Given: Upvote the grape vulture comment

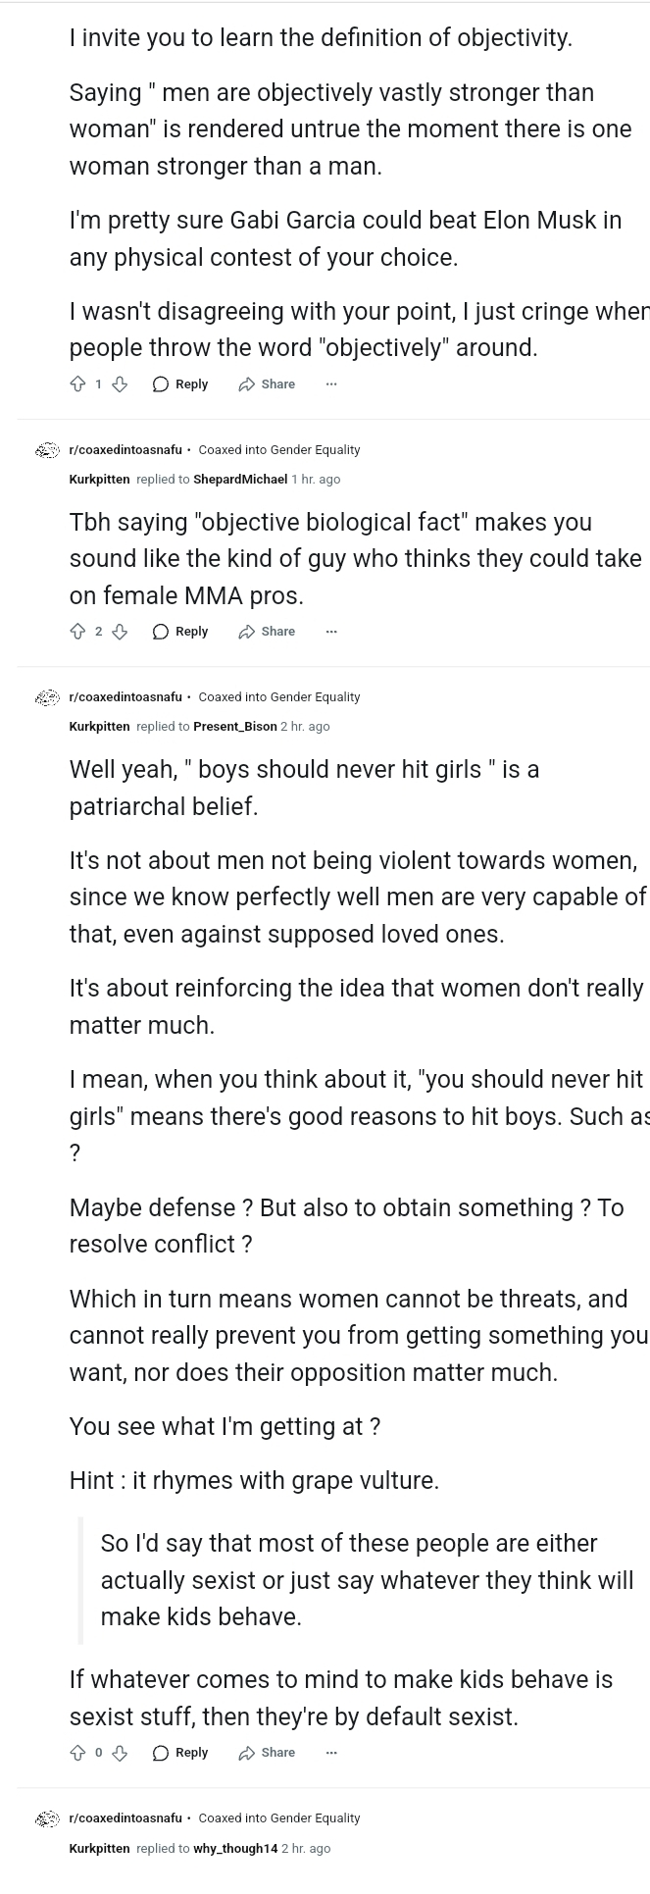Looking at the screenshot, I should (x=78, y=1753).
